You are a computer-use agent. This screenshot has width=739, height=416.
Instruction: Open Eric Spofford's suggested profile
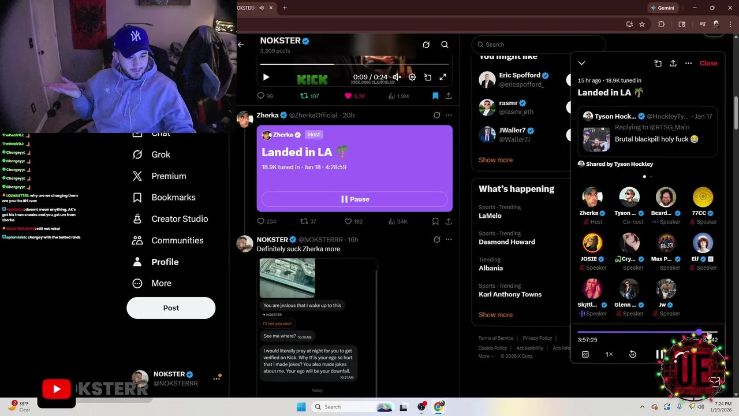518,80
